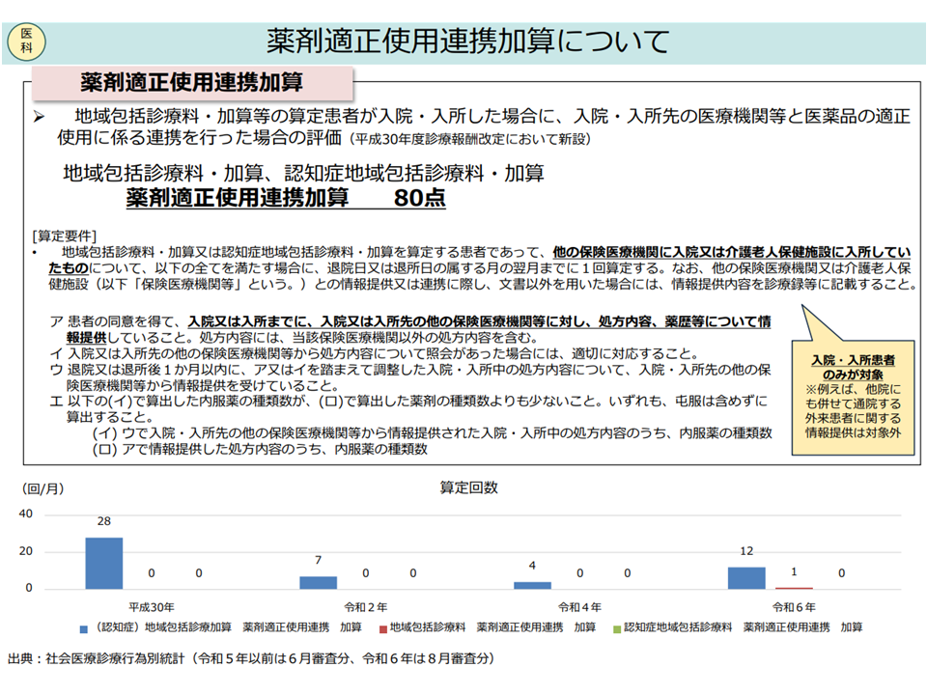Click the blue bar labeled 28 for 平成30年
The image size is (927, 695).
tap(104, 563)
